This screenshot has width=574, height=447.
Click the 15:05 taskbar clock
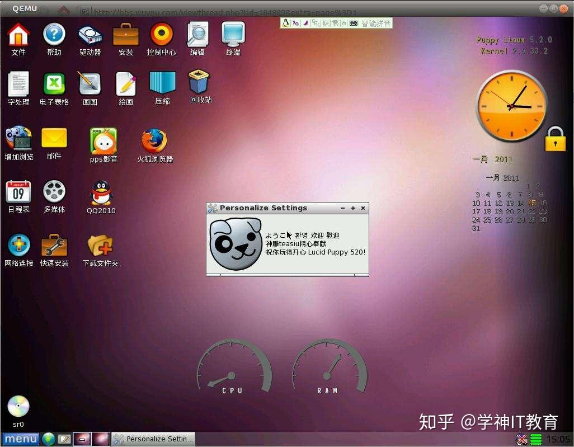pos(558,439)
